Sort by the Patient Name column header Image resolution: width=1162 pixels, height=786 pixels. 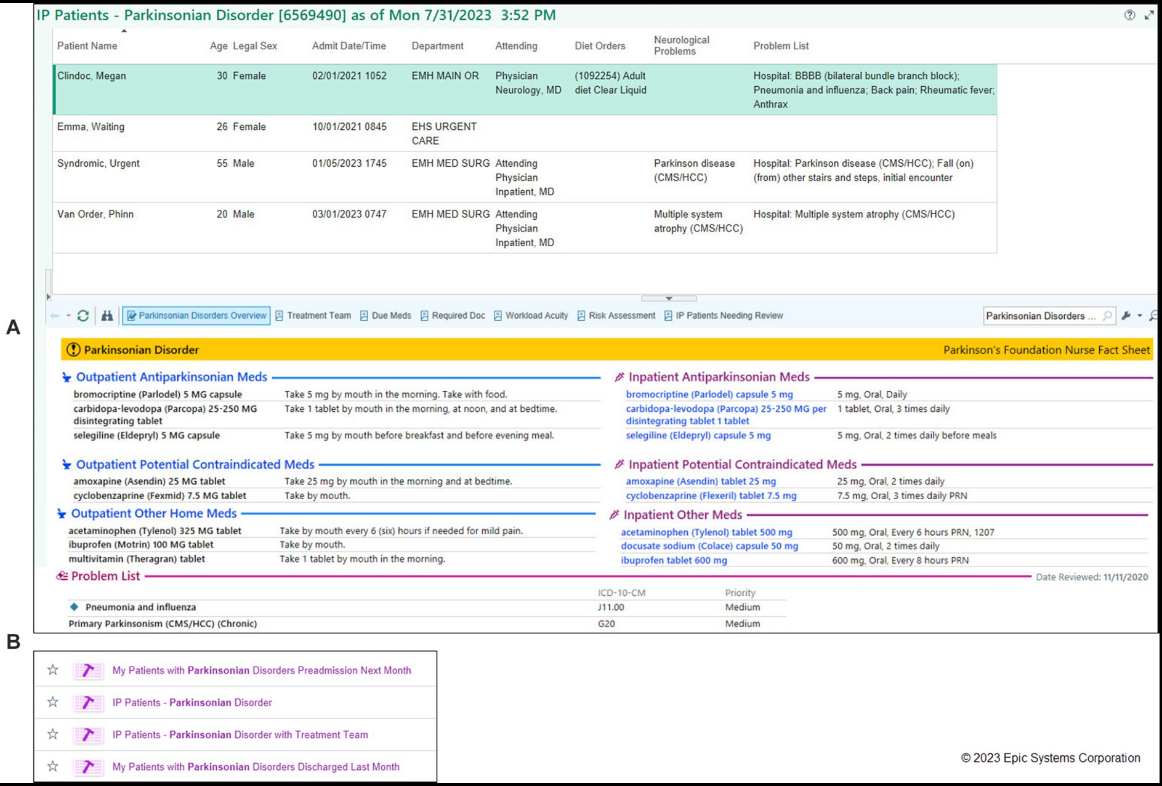click(87, 46)
